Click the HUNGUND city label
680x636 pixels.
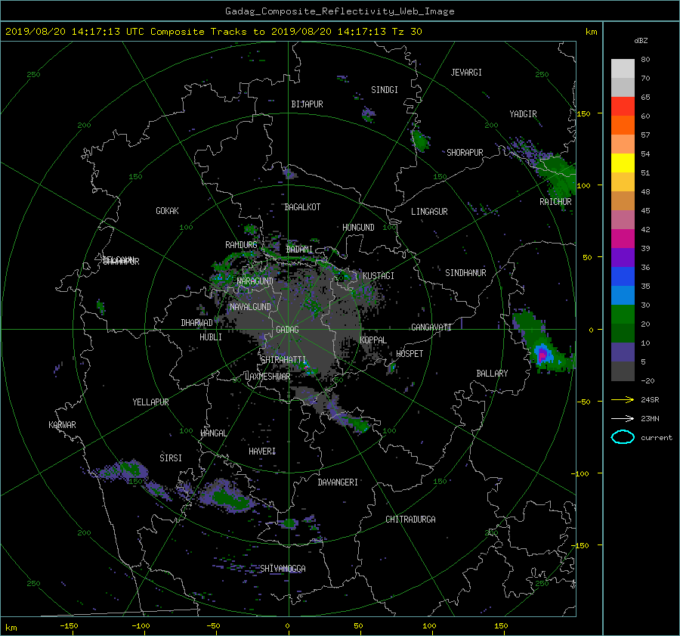click(x=358, y=228)
